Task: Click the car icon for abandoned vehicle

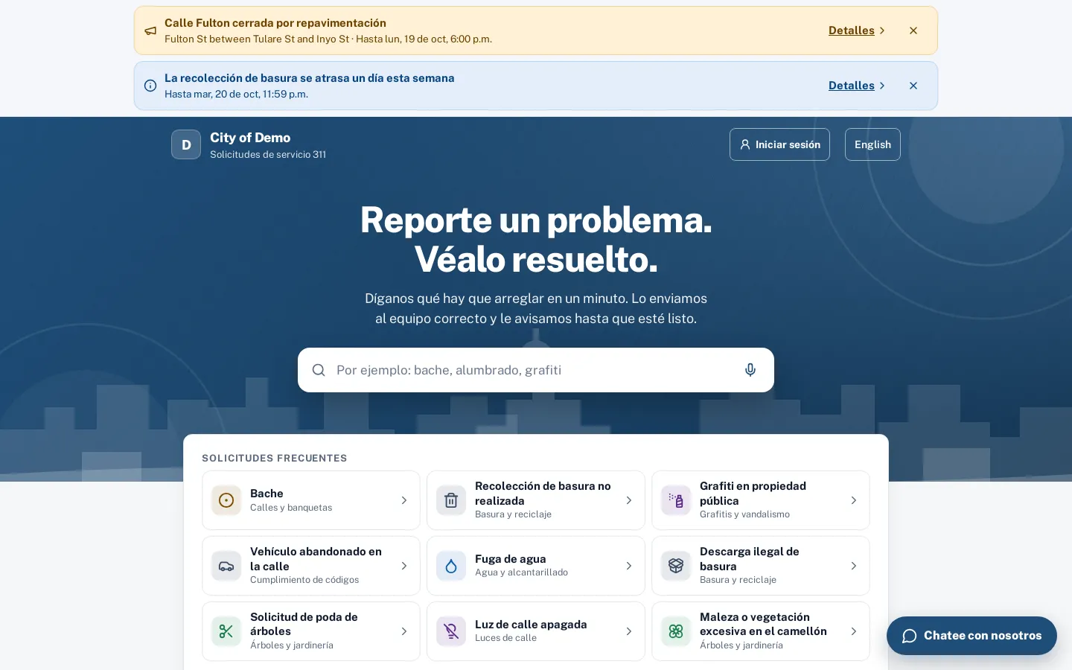Action: point(226,566)
